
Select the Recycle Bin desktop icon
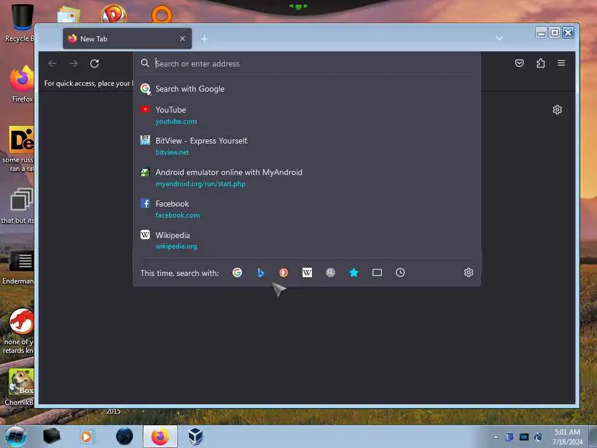click(x=19, y=23)
